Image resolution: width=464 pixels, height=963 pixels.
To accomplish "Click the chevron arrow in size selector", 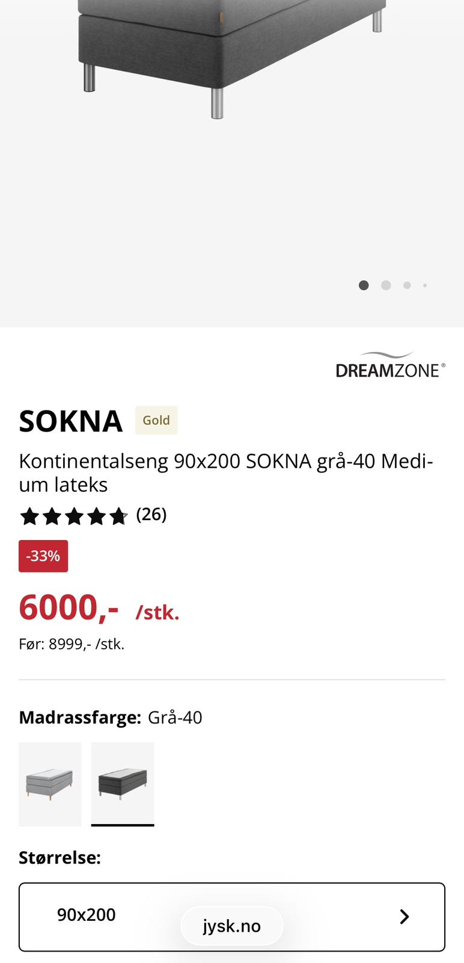I will (404, 917).
